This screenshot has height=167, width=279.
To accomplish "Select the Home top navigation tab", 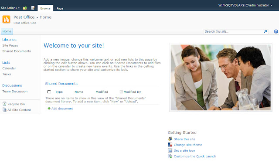I will 7,31.
